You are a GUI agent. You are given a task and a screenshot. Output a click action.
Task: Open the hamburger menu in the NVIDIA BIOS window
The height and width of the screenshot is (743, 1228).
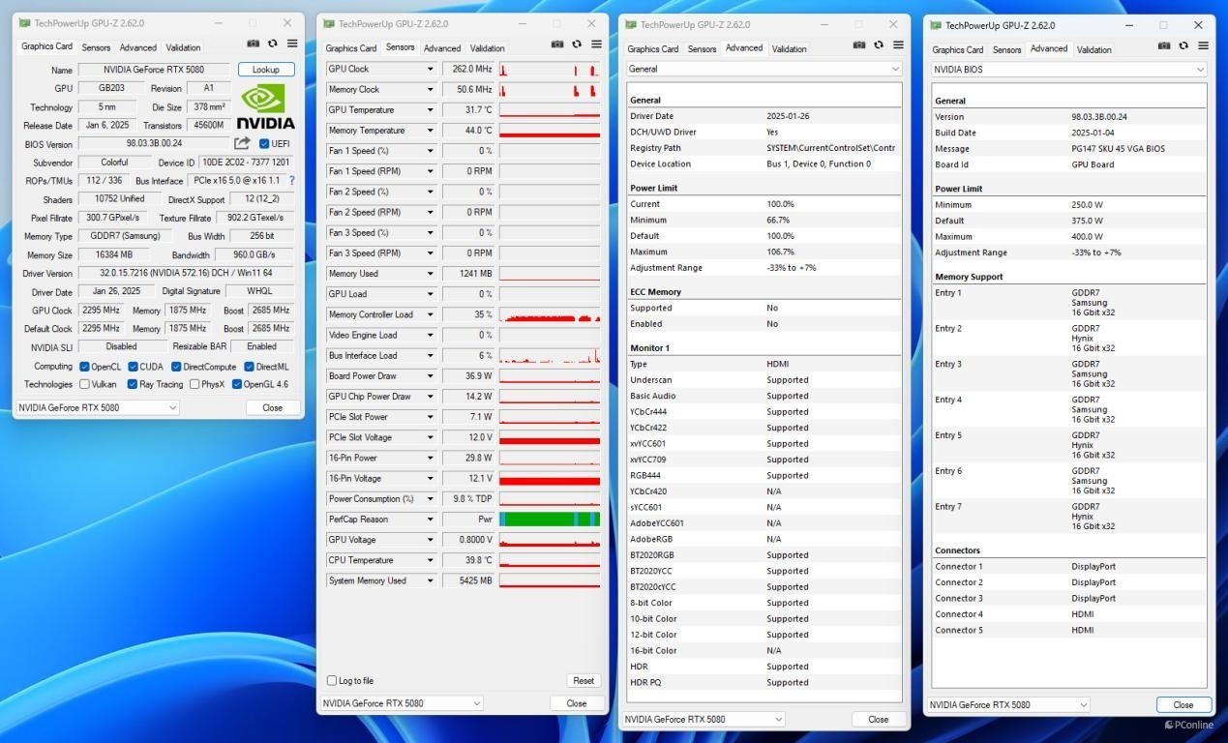click(x=1203, y=45)
